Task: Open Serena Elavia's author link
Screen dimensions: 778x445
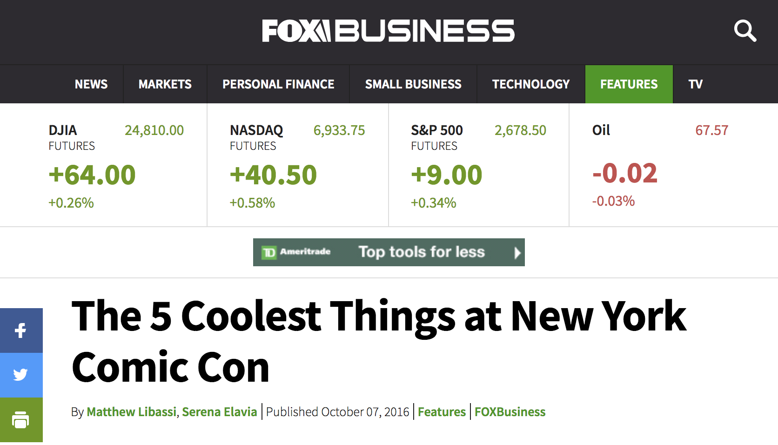Action: [x=220, y=412]
